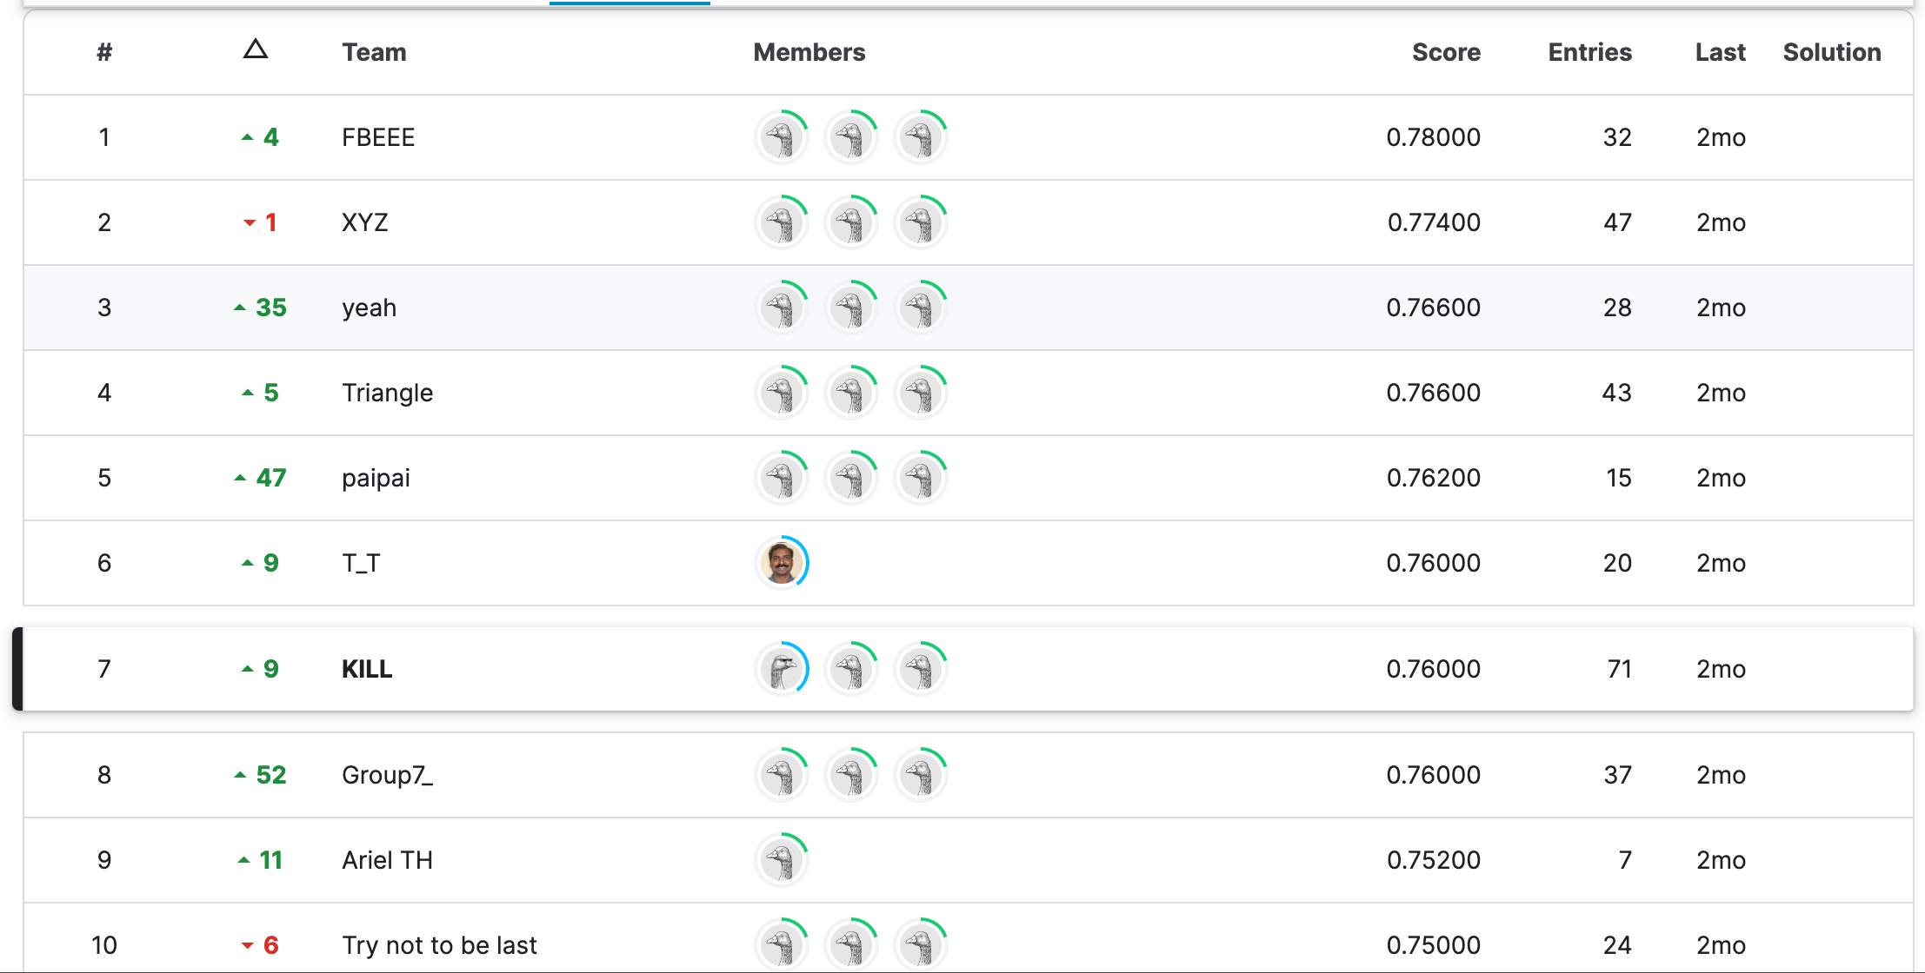Screen dimensions: 1925x973
Task: Select team name XYZ
Action: pos(365,222)
